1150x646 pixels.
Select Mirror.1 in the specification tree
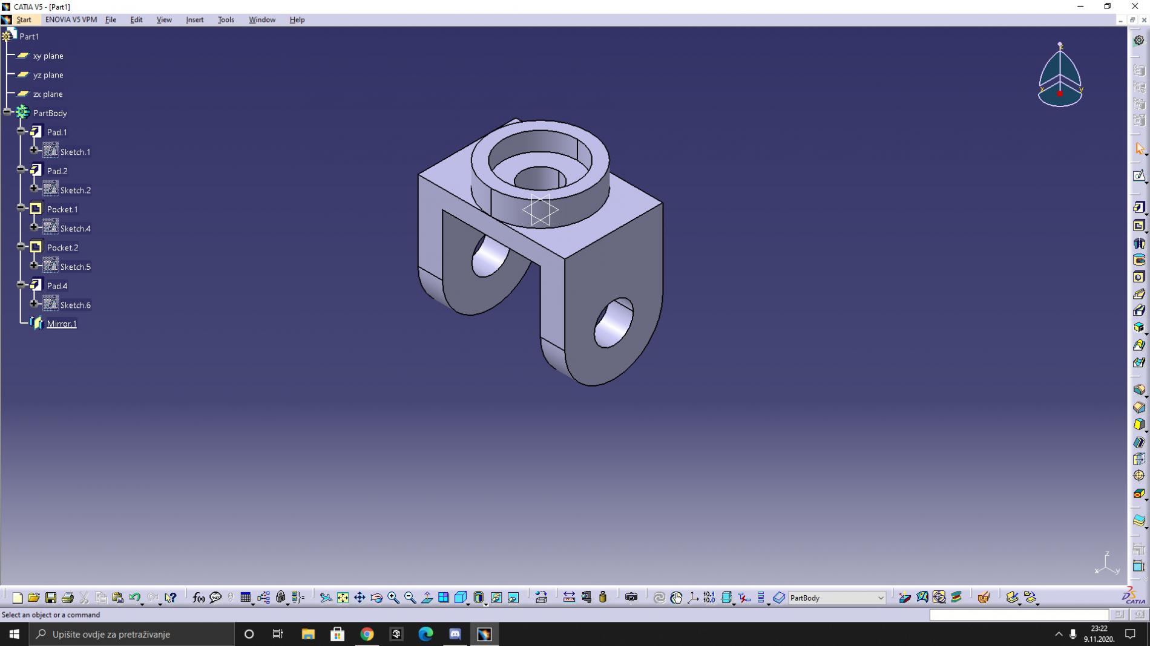(62, 324)
